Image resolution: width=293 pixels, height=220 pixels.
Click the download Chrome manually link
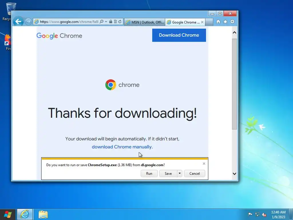click(122, 147)
